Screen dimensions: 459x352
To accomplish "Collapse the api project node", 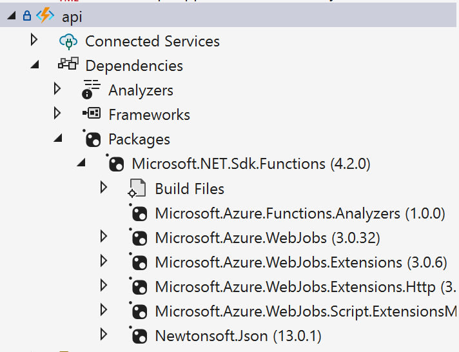I will tap(11, 17).
